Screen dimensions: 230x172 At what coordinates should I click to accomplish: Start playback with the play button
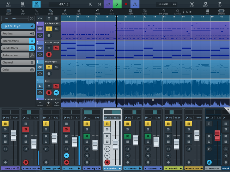tap(117, 4)
